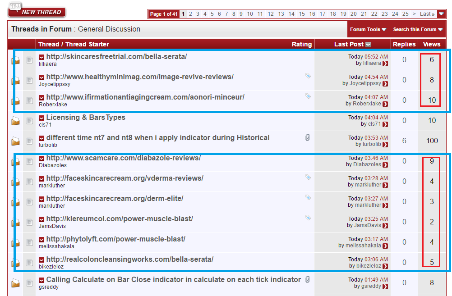Open Search this Forum dropdown
Screen dimensions: 452x296
pos(418,29)
